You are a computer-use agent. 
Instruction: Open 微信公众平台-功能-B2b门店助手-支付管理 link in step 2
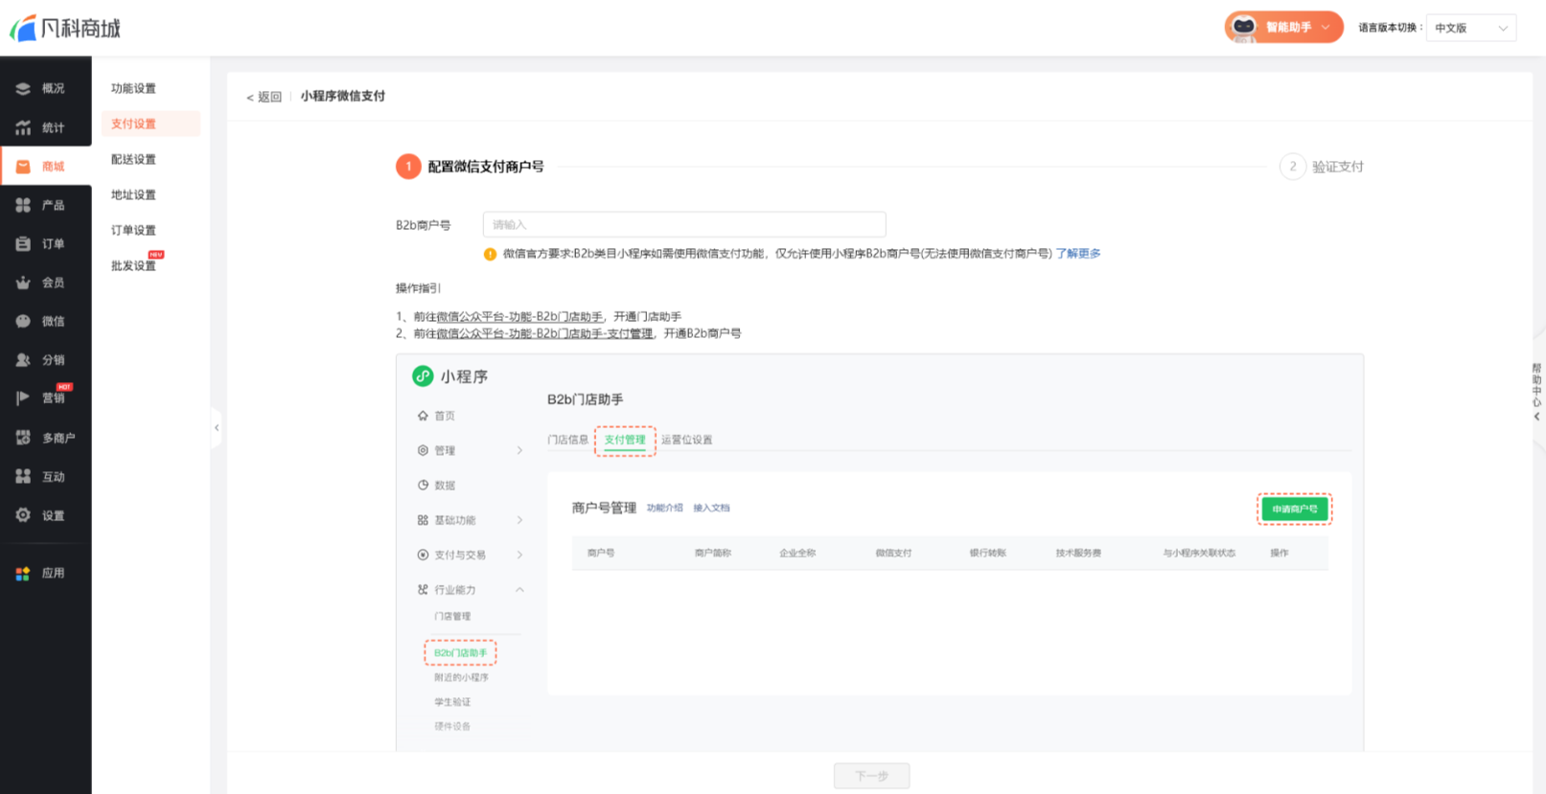point(544,333)
